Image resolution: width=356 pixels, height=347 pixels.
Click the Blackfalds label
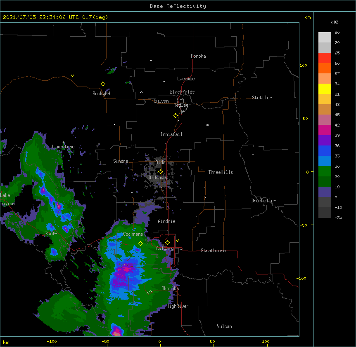[182, 92]
